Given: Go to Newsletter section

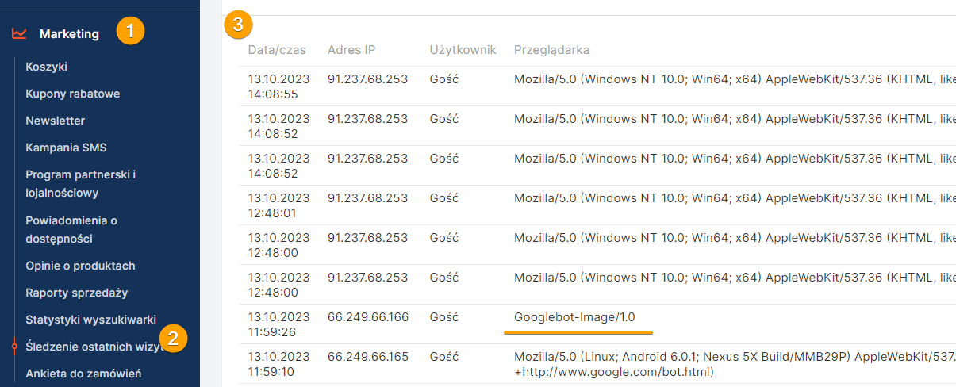Looking at the screenshot, I should pos(55,121).
